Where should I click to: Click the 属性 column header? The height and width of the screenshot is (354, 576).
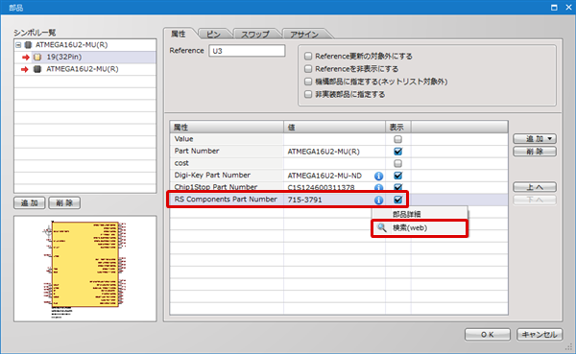click(227, 127)
